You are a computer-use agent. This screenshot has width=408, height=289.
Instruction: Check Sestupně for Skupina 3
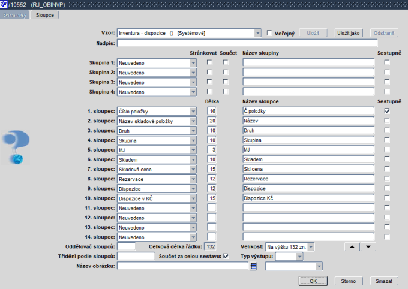click(387, 82)
